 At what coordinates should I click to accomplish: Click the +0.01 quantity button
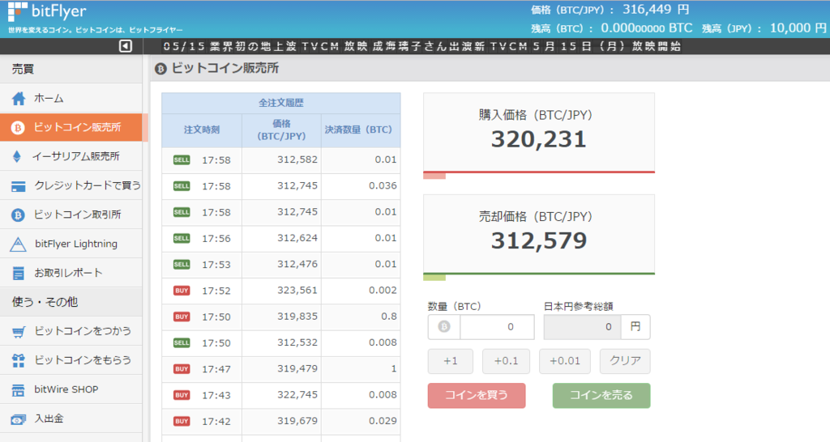click(x=565, y=361)
